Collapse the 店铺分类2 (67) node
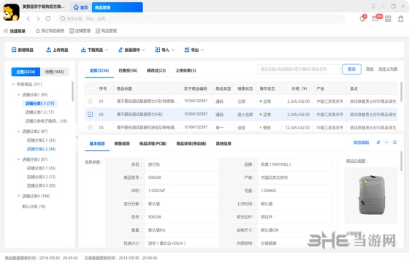The height and width of the screenshot is (263, 409). 18,131
